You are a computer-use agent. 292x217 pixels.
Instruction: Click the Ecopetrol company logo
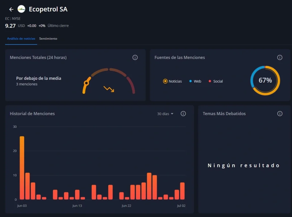pyautogui.click(x=21, y=9)
